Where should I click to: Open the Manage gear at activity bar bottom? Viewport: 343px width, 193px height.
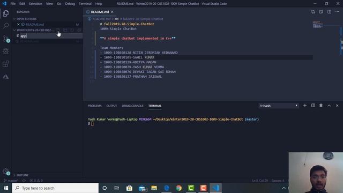coord(6,172)
